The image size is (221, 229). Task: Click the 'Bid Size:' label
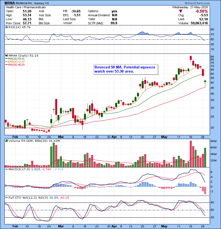point(44,23)
